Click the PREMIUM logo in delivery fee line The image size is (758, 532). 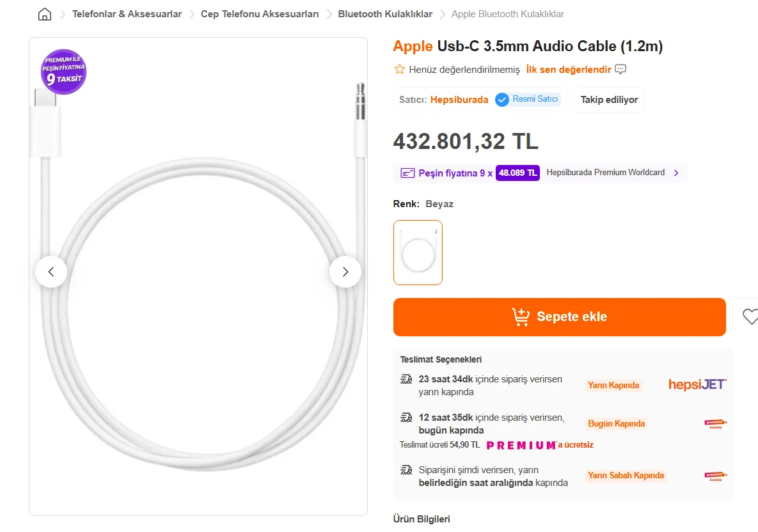tap(521, 445)
